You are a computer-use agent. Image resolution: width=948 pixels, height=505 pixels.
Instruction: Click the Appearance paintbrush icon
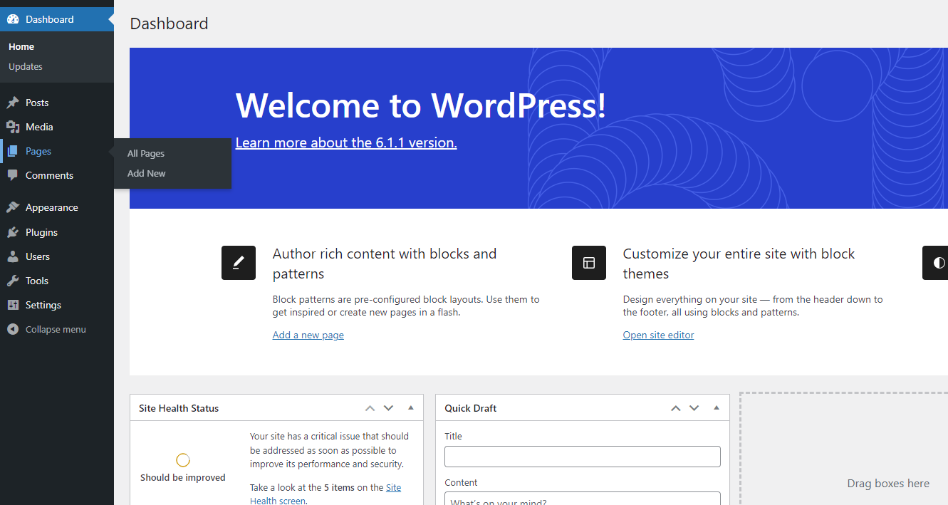(13, 207)
